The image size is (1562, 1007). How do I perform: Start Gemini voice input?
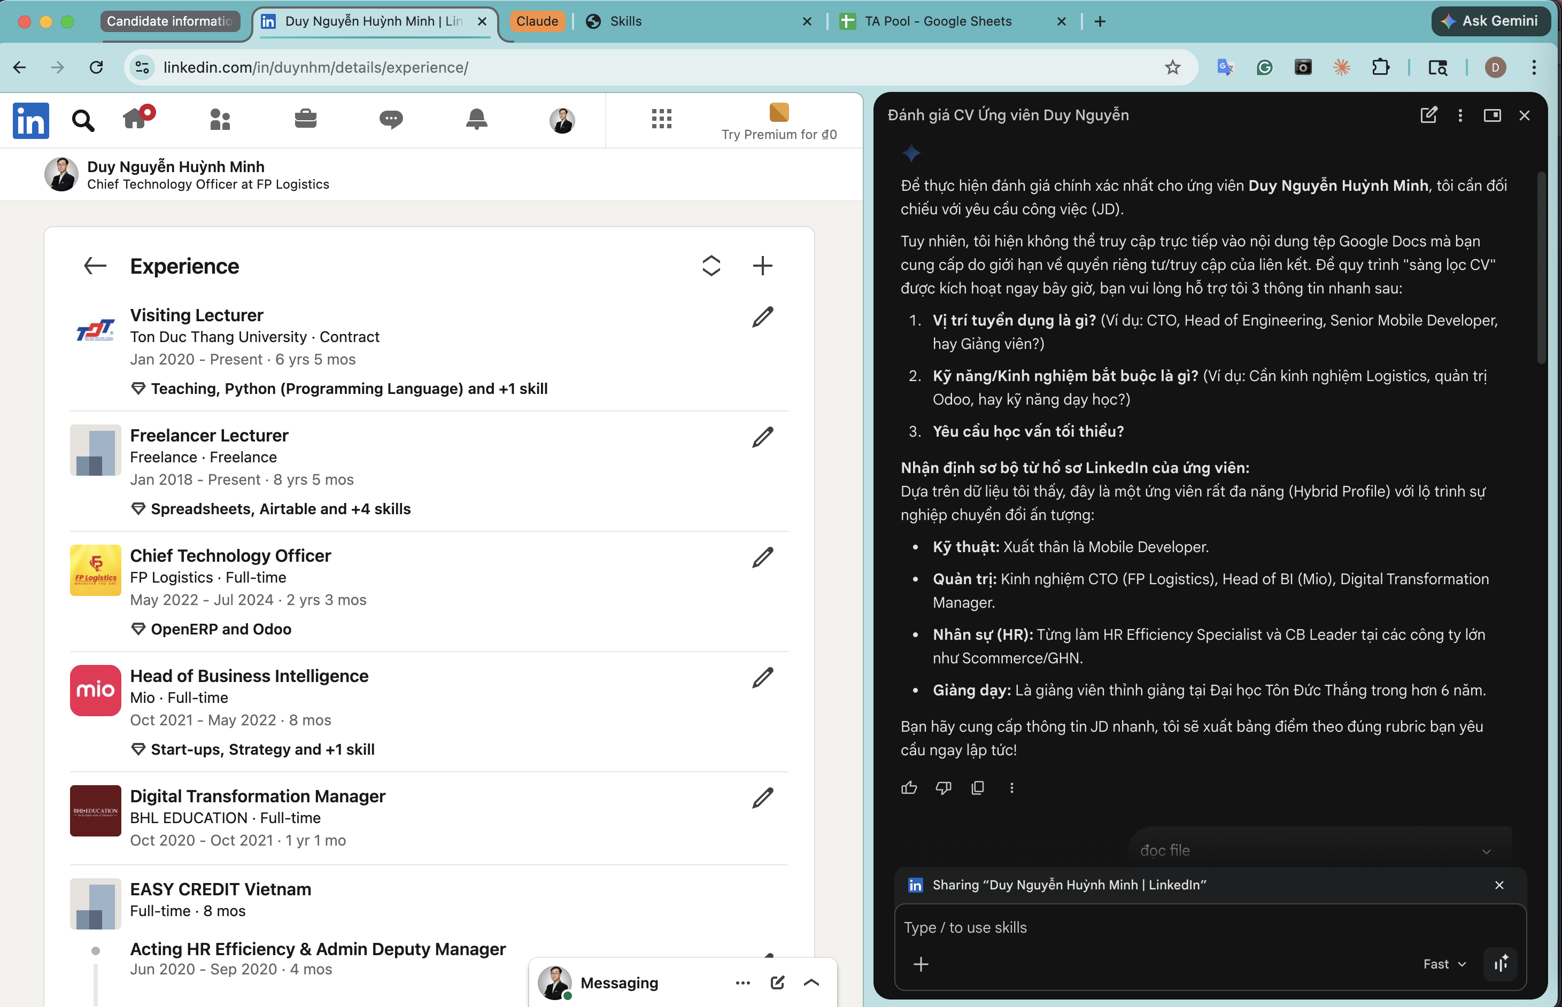tap(1501, 964)
